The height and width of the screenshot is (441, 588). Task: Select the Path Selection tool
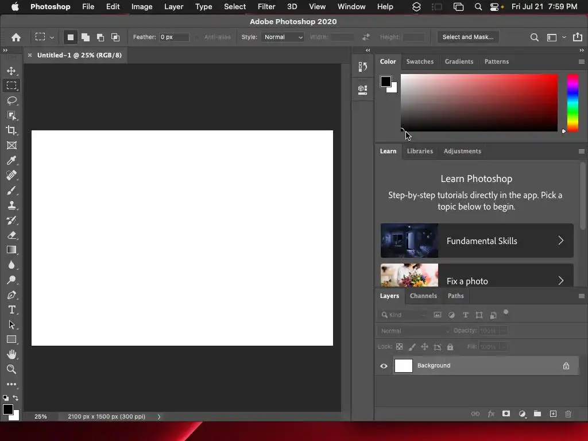point(11,325)
